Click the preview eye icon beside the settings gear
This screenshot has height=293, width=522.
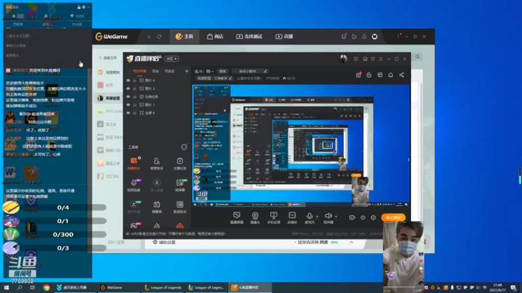(363, 217)
